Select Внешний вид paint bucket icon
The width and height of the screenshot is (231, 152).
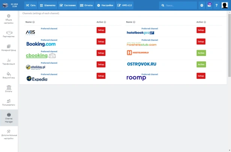coord(9,74)
